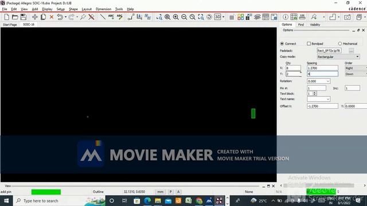Open the X Order Right dropdown
This screenshot has width=367, height=206.
tap(356, 68)
